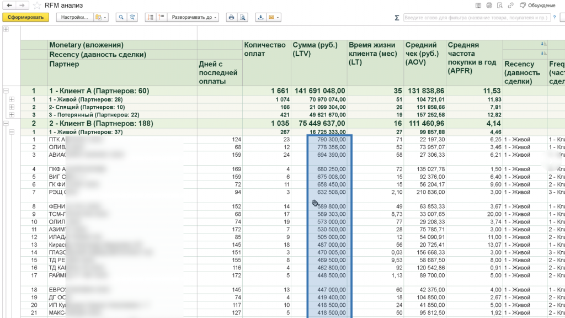This screenshot has width=565, height=318.
Task: Expand the '2- Спящий (Партнеров: 10)' group
Action: pyautogui.click(x=12, y=107)
